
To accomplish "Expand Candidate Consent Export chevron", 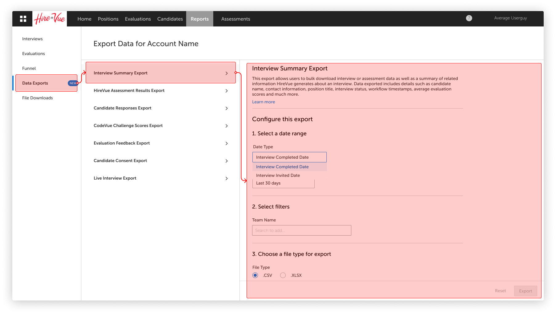I will click(x=227, y=161).
